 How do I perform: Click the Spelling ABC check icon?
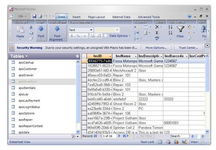(157, 38)
